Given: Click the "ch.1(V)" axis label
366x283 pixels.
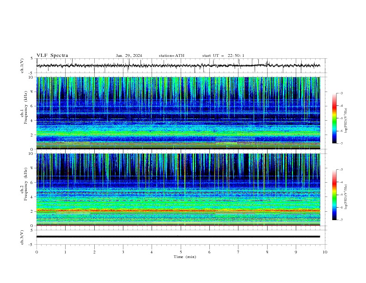Looking at the screenshot, I should (22, 66).
